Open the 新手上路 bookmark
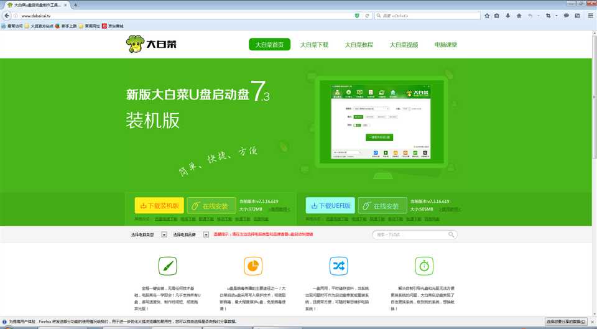 pyautogui.click(x=66, y=26)
